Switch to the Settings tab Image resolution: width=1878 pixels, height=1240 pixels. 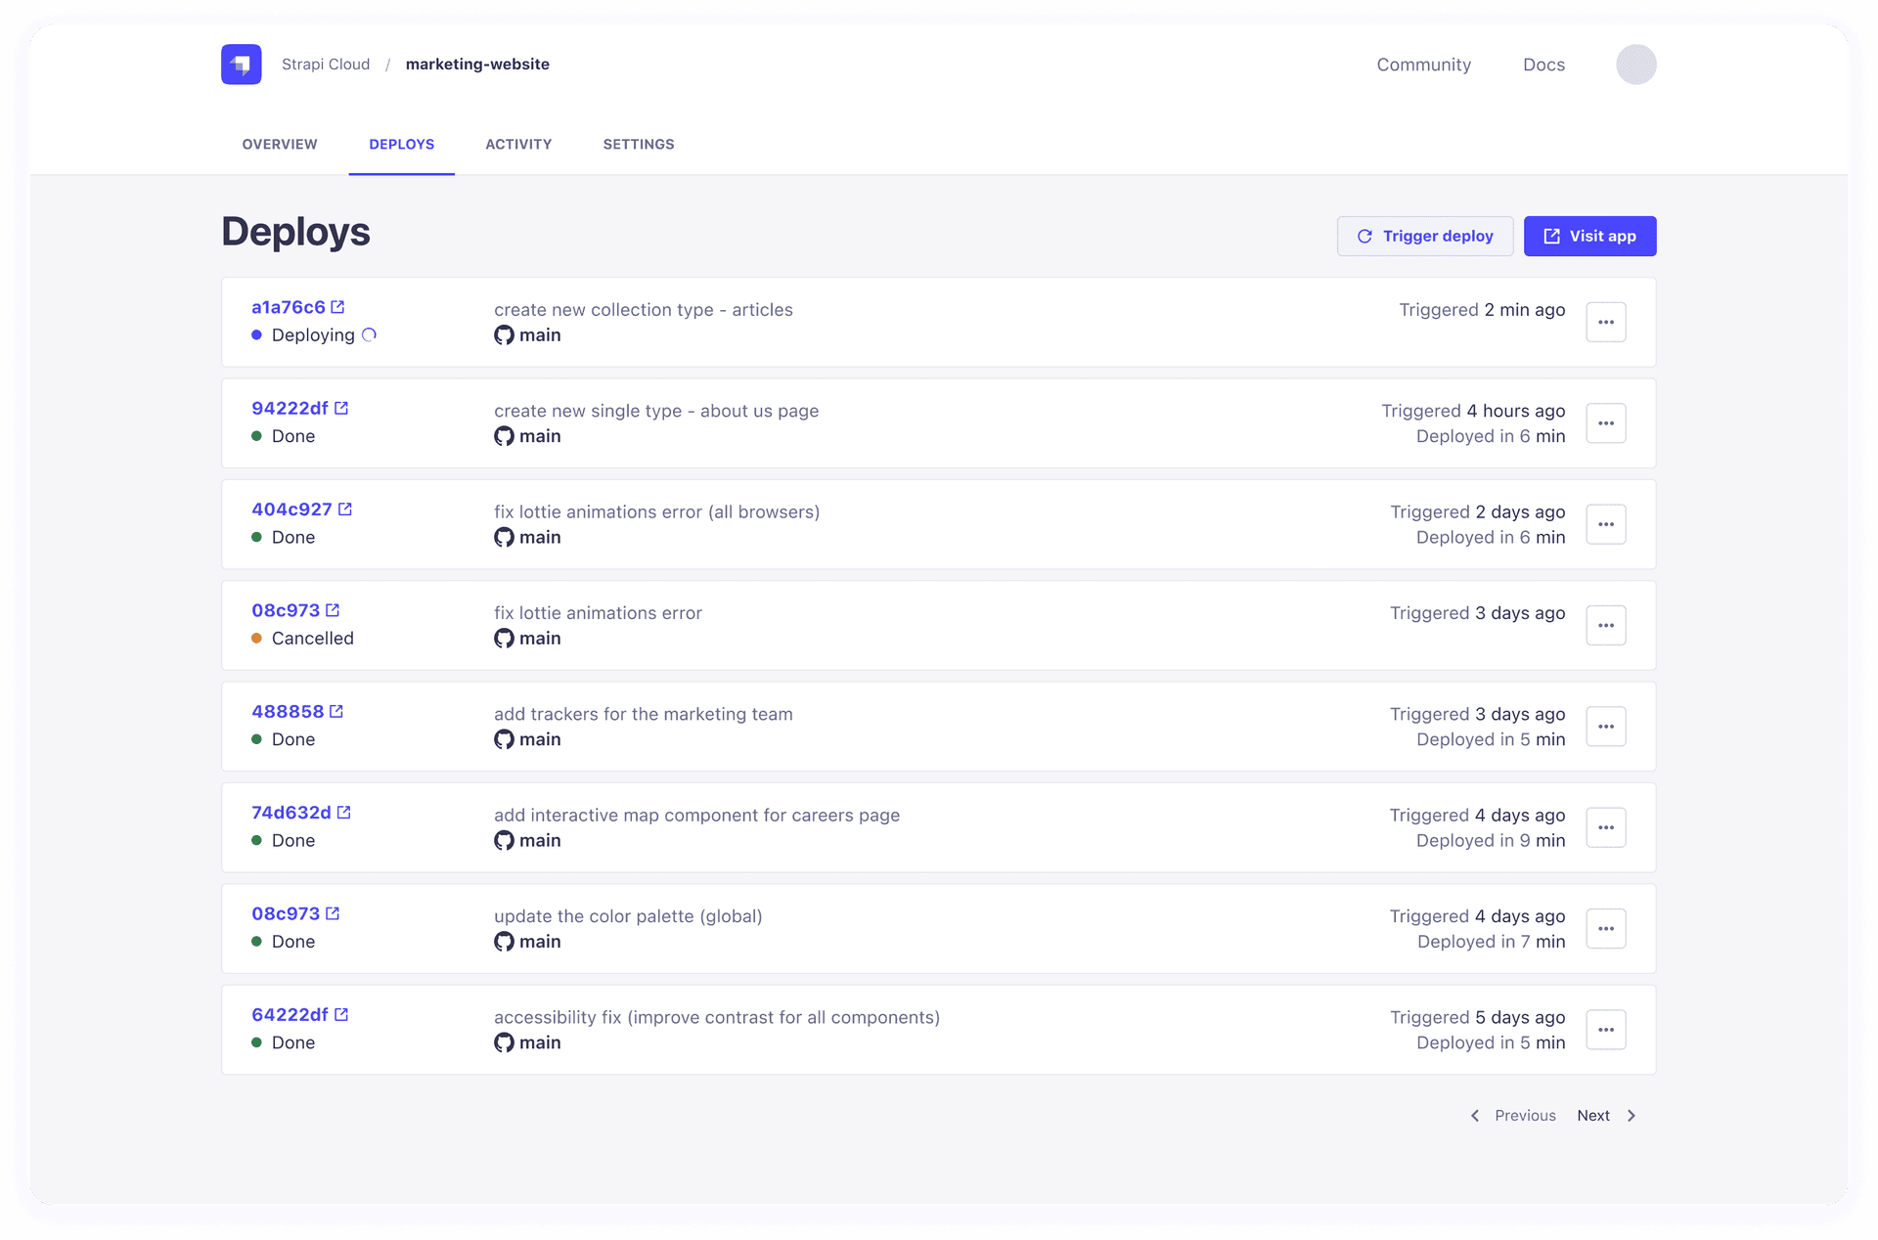[x=638, y=144]
